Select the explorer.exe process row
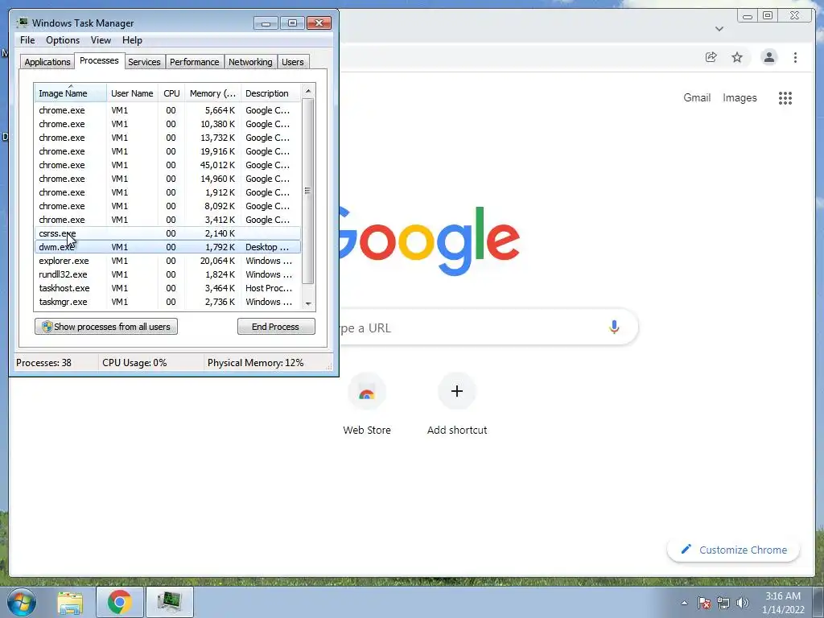 168,261
